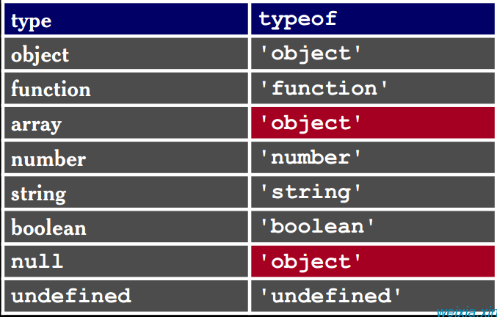
Task: Click the 'typeof' column header
Action: pyautogui.click(x=373, y=19)
